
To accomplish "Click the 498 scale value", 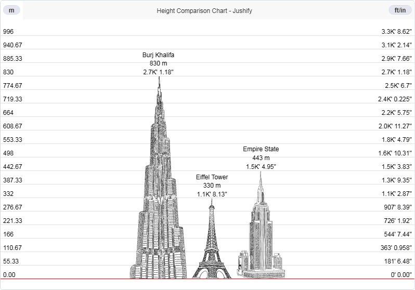I will (8, 153).
